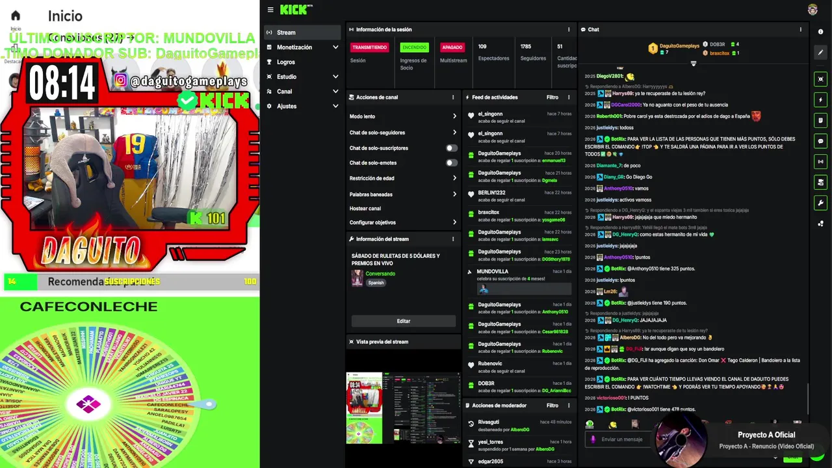Image resolution: width=832 pixels, height=468 pixels.
Task: Expand Monetización sidebar section
Action: pos(335,47)
